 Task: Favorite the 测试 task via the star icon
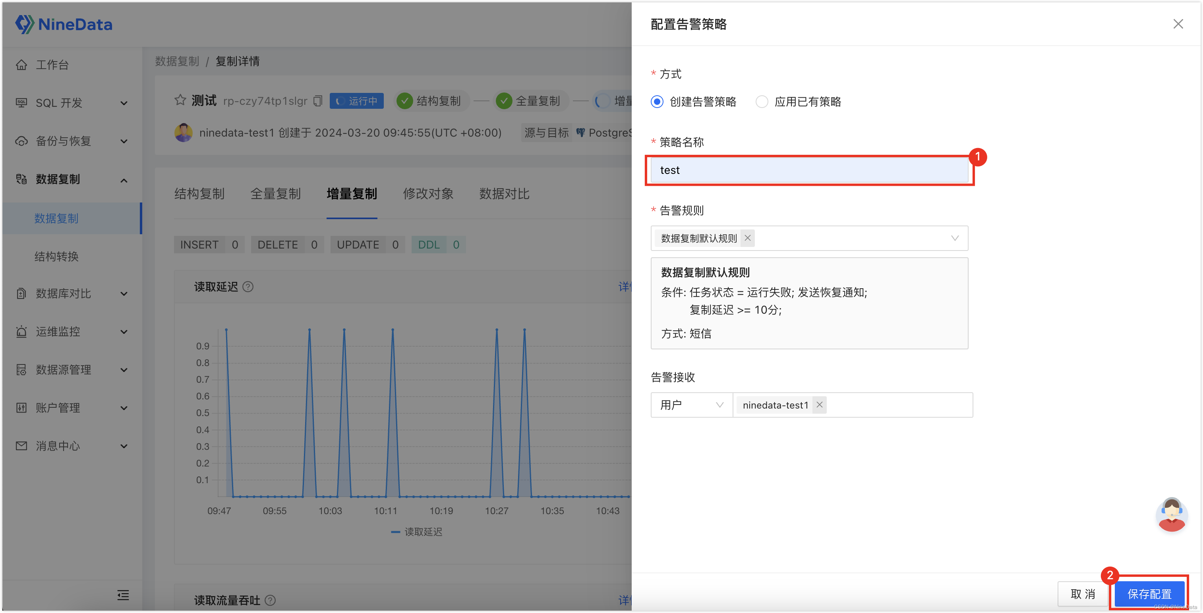click(x=180, y=100)
